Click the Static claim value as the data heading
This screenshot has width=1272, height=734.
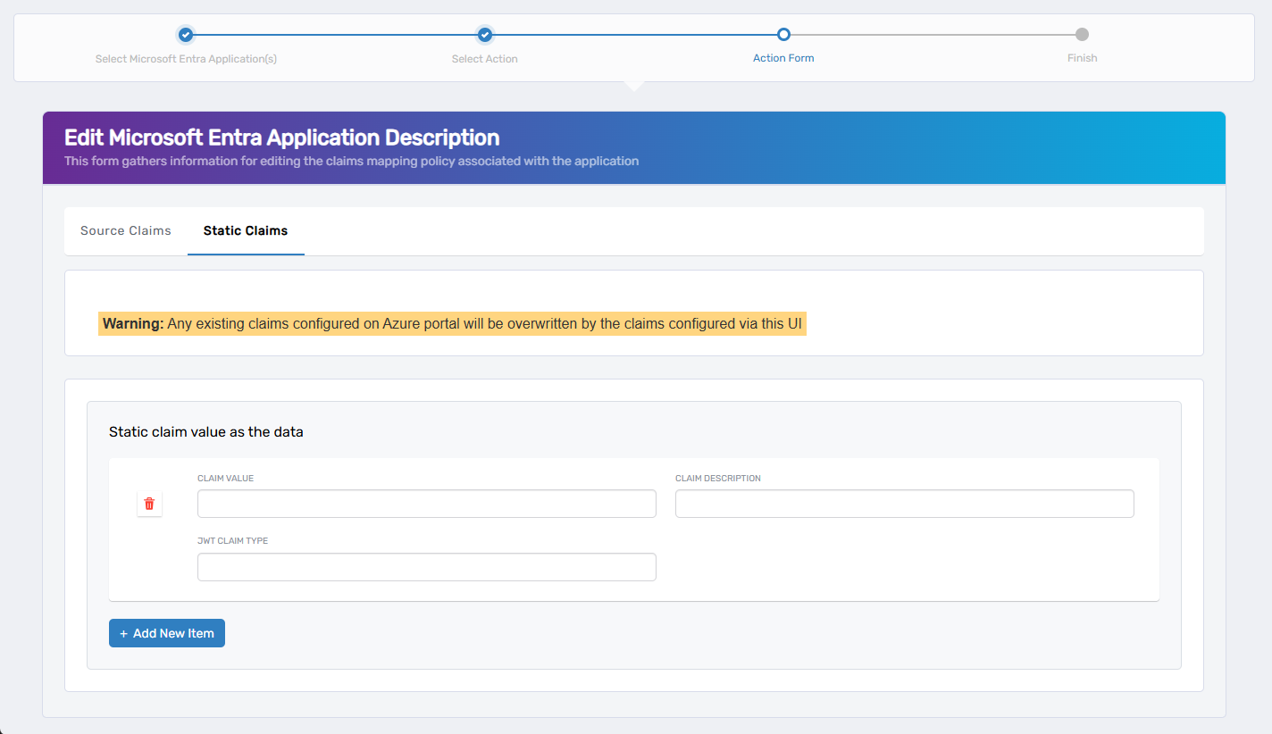(x=205, y=431)
